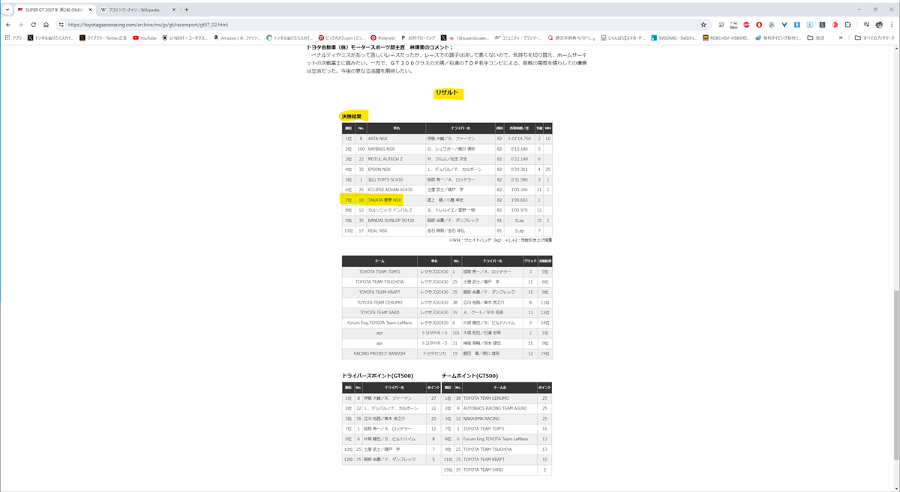Open the じゃんぱら bookmark
Viewport: 900px width, 492px height.
coord(624,37)
